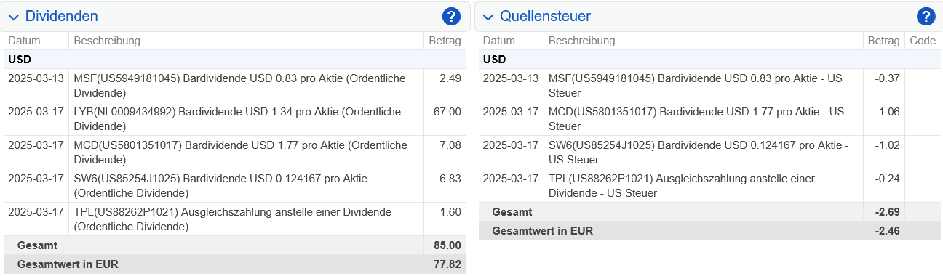Select Betrag column header in Dividenden table
943x276 pixels.
point(445,41)
